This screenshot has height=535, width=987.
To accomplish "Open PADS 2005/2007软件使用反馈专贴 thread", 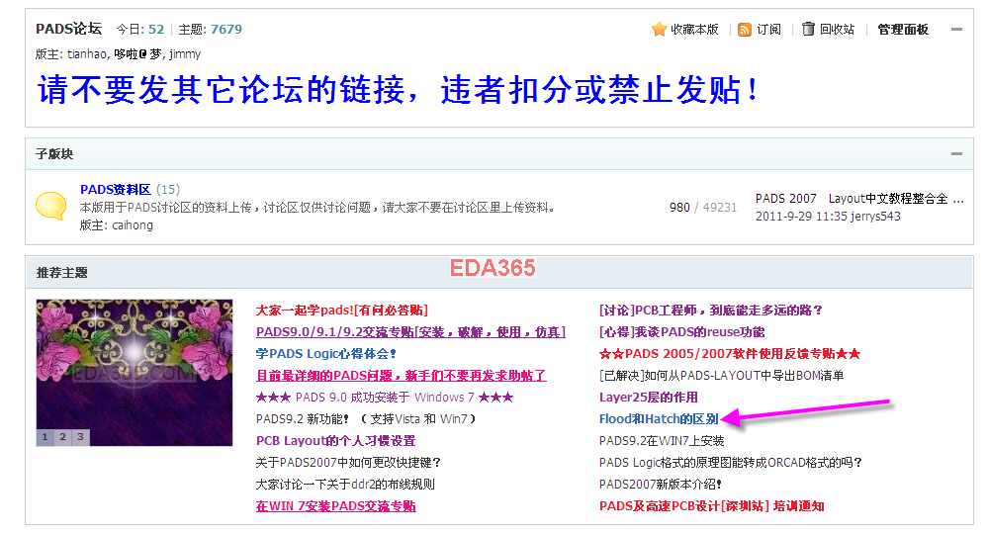I will 730,354.
